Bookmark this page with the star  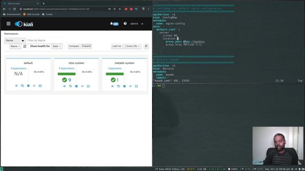pyautogui.click(x=120, y=9)
